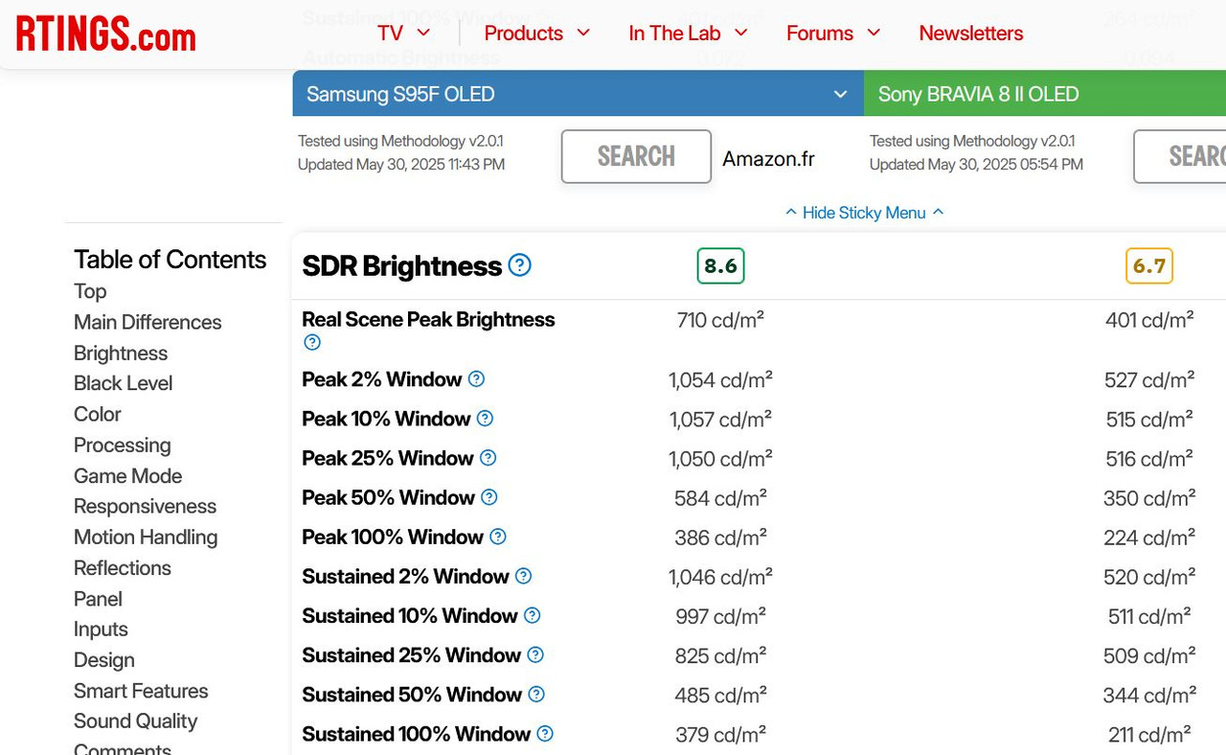The height and width of the screenshot is (755, 1226).
Task: Select Samsung 386 cd/m² peak 100% value
Action: click(x=720, y=538)
